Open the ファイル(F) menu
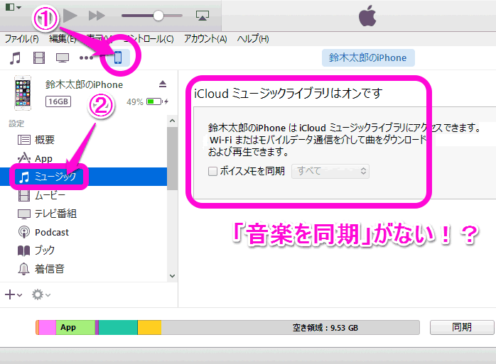 point(22,38)
